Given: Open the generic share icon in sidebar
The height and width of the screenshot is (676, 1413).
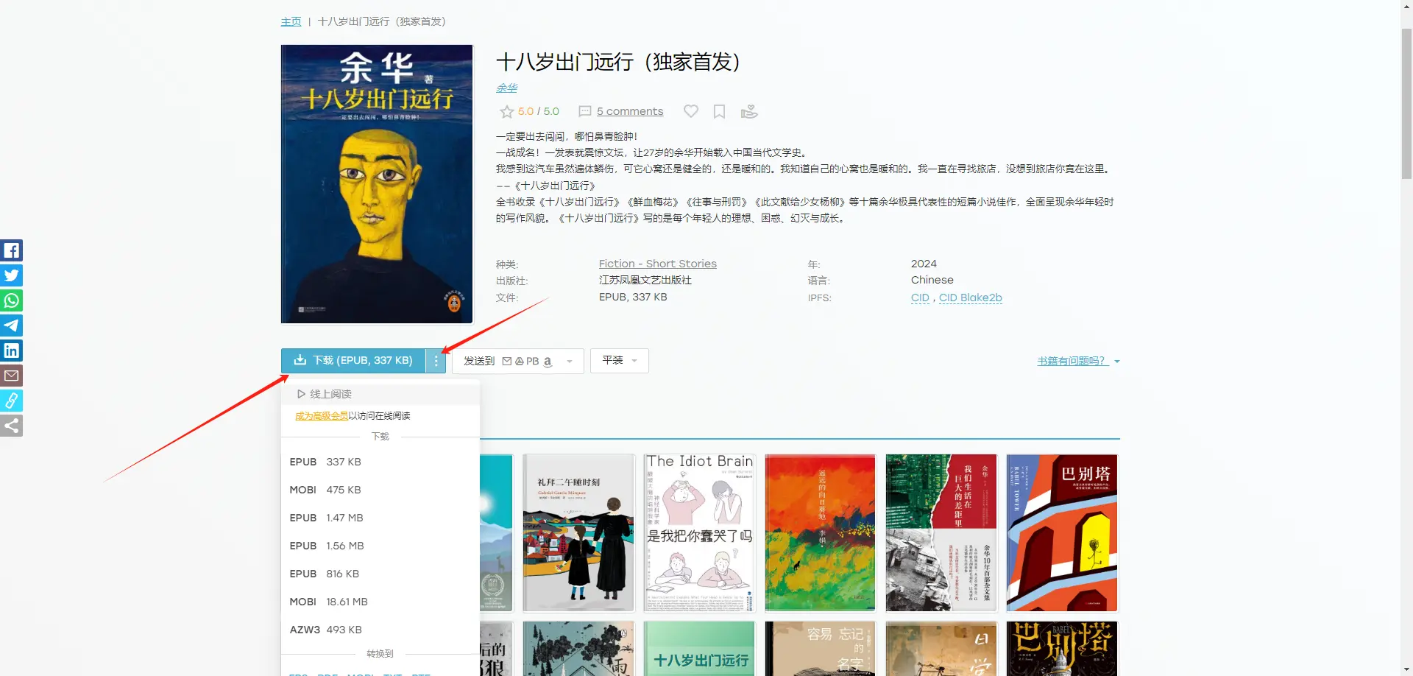Looking at the screenshot, I should [11, 426].
